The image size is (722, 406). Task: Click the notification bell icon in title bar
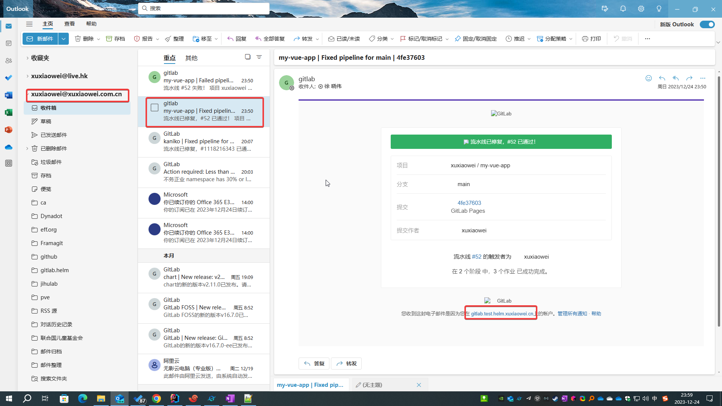[x=623, y=9]
